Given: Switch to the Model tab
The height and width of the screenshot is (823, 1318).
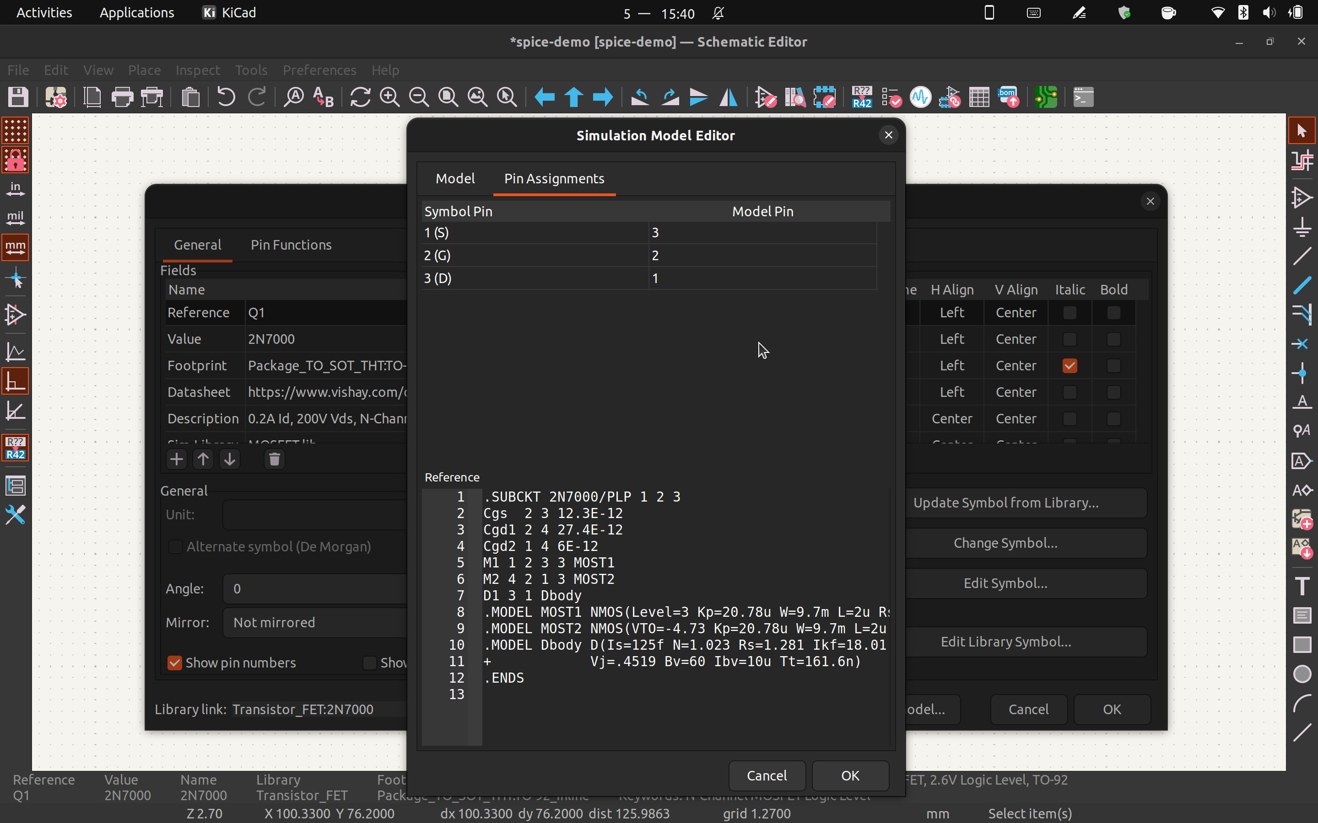Looking at the screenshot, I should 455,178.
